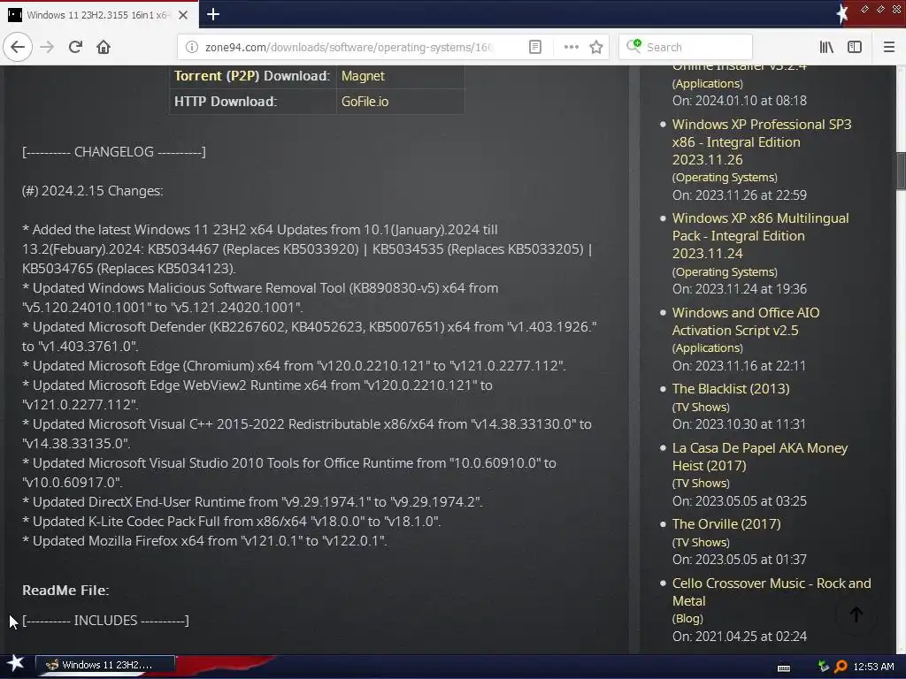Click the scroll-to-top arrow button
906x679 pixels.
click(856, 614)
